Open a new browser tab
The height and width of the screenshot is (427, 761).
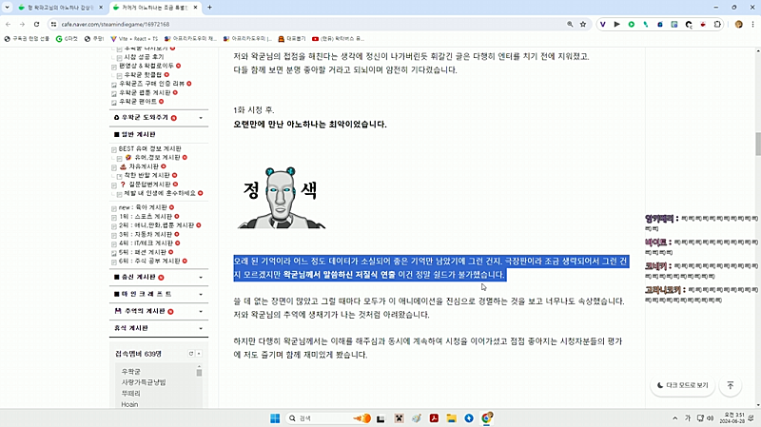point(209,8)
